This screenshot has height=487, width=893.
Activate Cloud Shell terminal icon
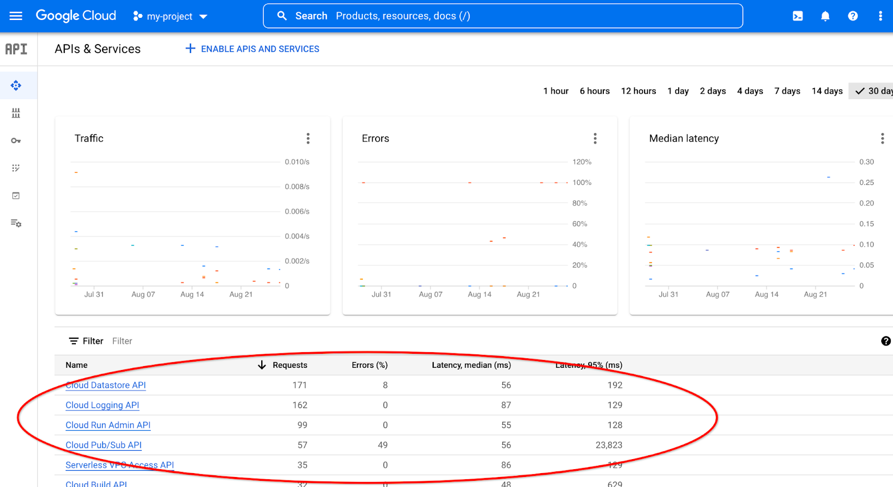pos(798,16)
